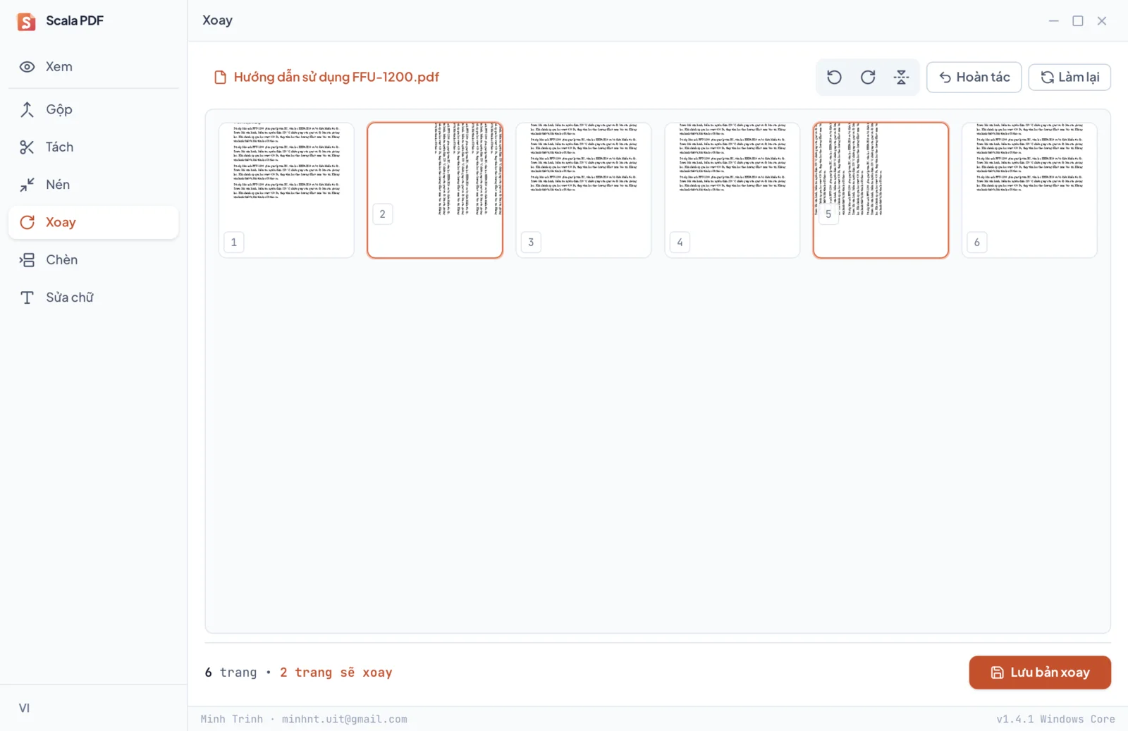Select page 3 thumbnail
The image size is (1128, 731).
tap(583, 190)
